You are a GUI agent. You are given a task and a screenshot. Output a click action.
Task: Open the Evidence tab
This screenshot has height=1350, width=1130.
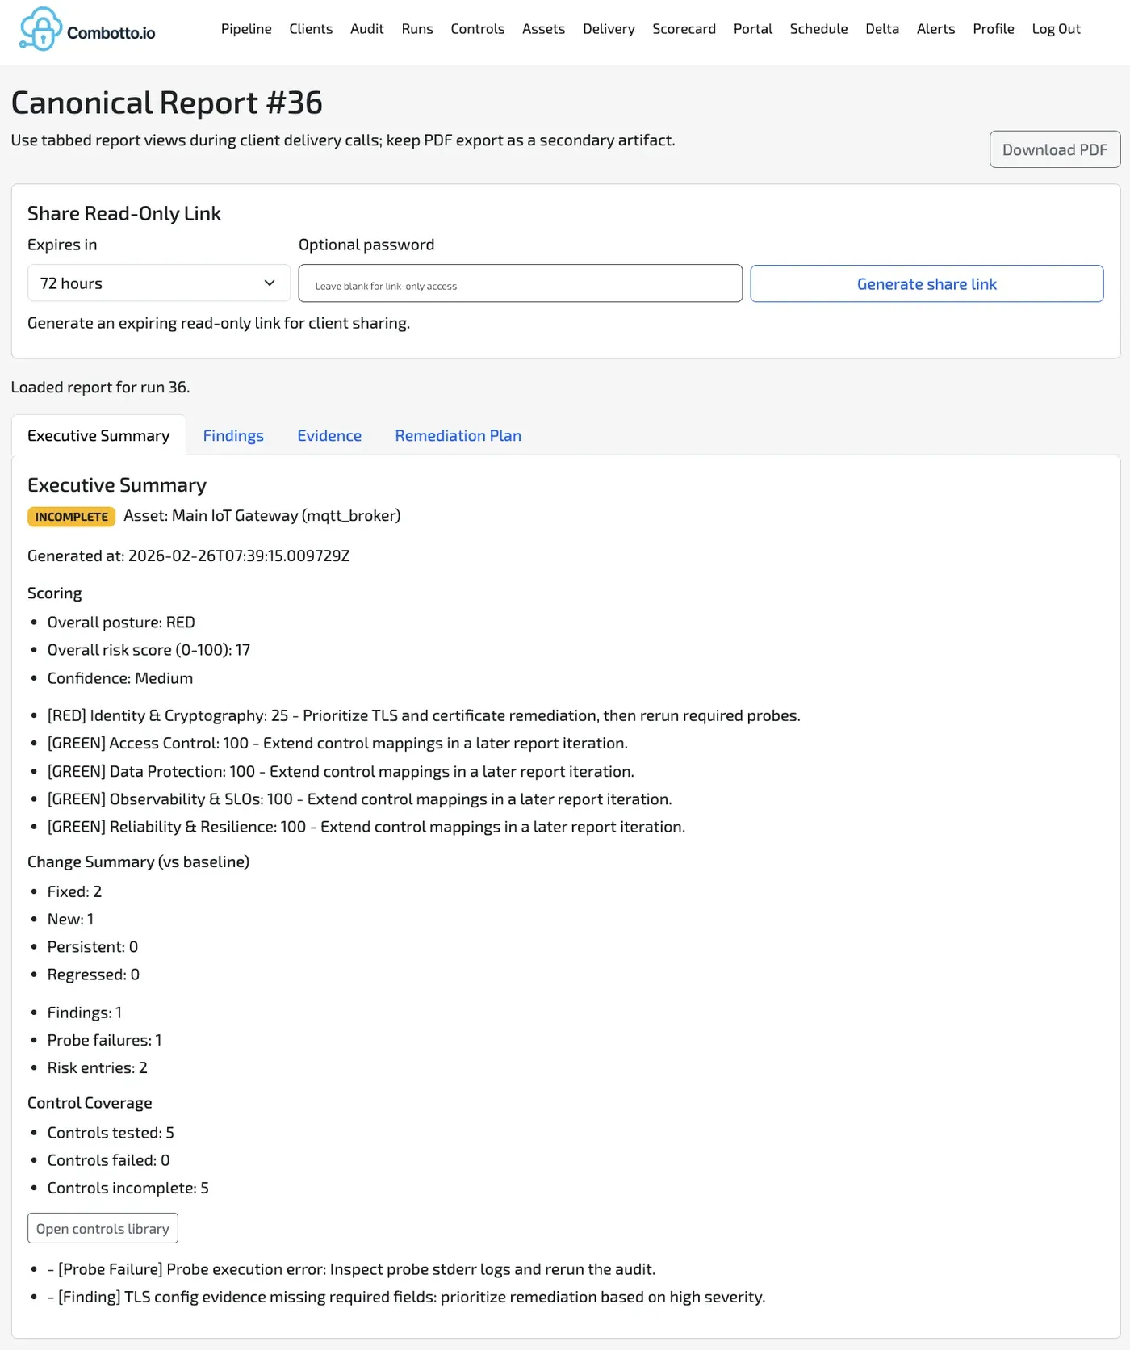[329, 435]
